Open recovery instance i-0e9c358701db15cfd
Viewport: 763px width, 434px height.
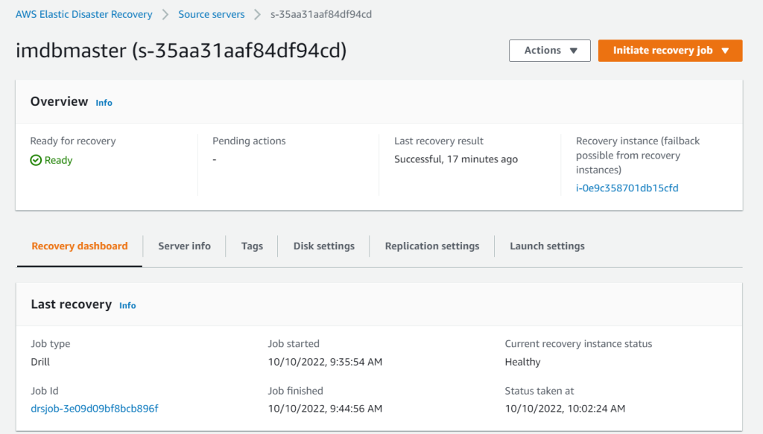[627, 188]
